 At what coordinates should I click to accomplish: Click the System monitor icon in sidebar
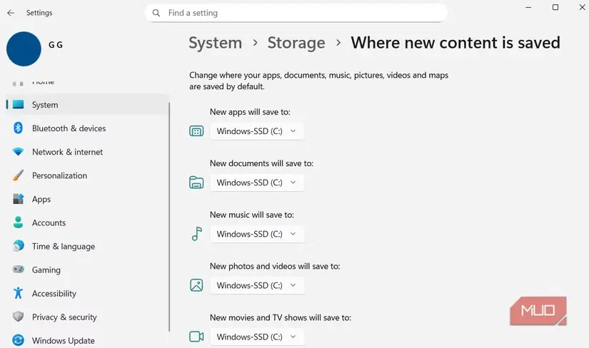tap(18, 104)
